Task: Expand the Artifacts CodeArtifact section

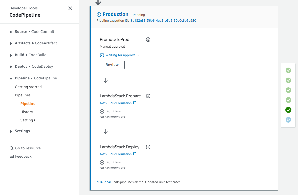Action: point(11,43)
